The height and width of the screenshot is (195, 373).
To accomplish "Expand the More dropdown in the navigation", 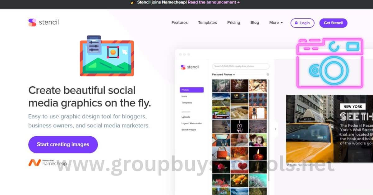I will (276, 23).
